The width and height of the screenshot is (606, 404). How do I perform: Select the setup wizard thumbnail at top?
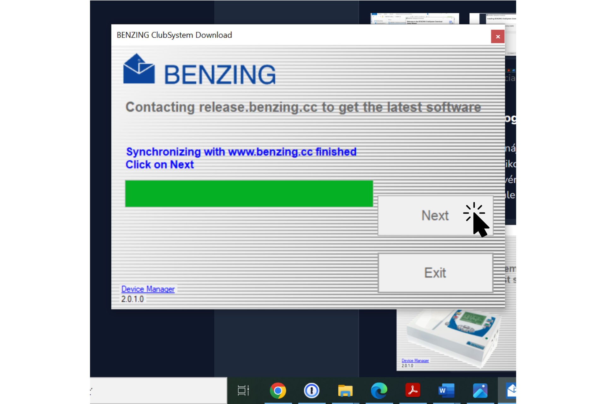(x=415, y=19)
